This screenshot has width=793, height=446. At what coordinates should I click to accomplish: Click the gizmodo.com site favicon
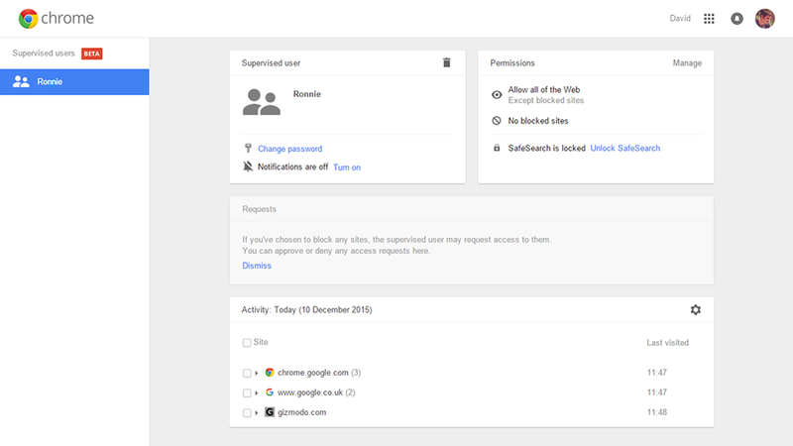point(270,412)
